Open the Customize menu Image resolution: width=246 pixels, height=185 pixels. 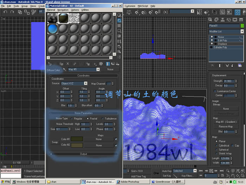[130, 6]
